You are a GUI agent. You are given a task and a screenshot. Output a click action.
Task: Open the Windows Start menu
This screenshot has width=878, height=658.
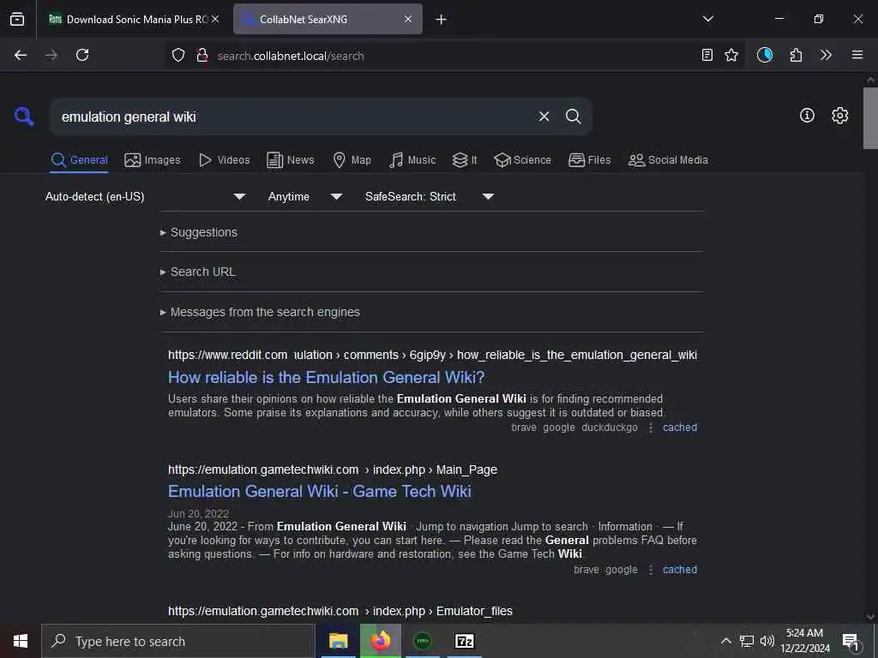pos(21,641)
